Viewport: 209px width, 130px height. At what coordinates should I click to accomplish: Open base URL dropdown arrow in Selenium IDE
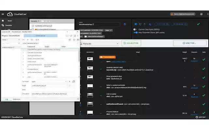(78, 43)
